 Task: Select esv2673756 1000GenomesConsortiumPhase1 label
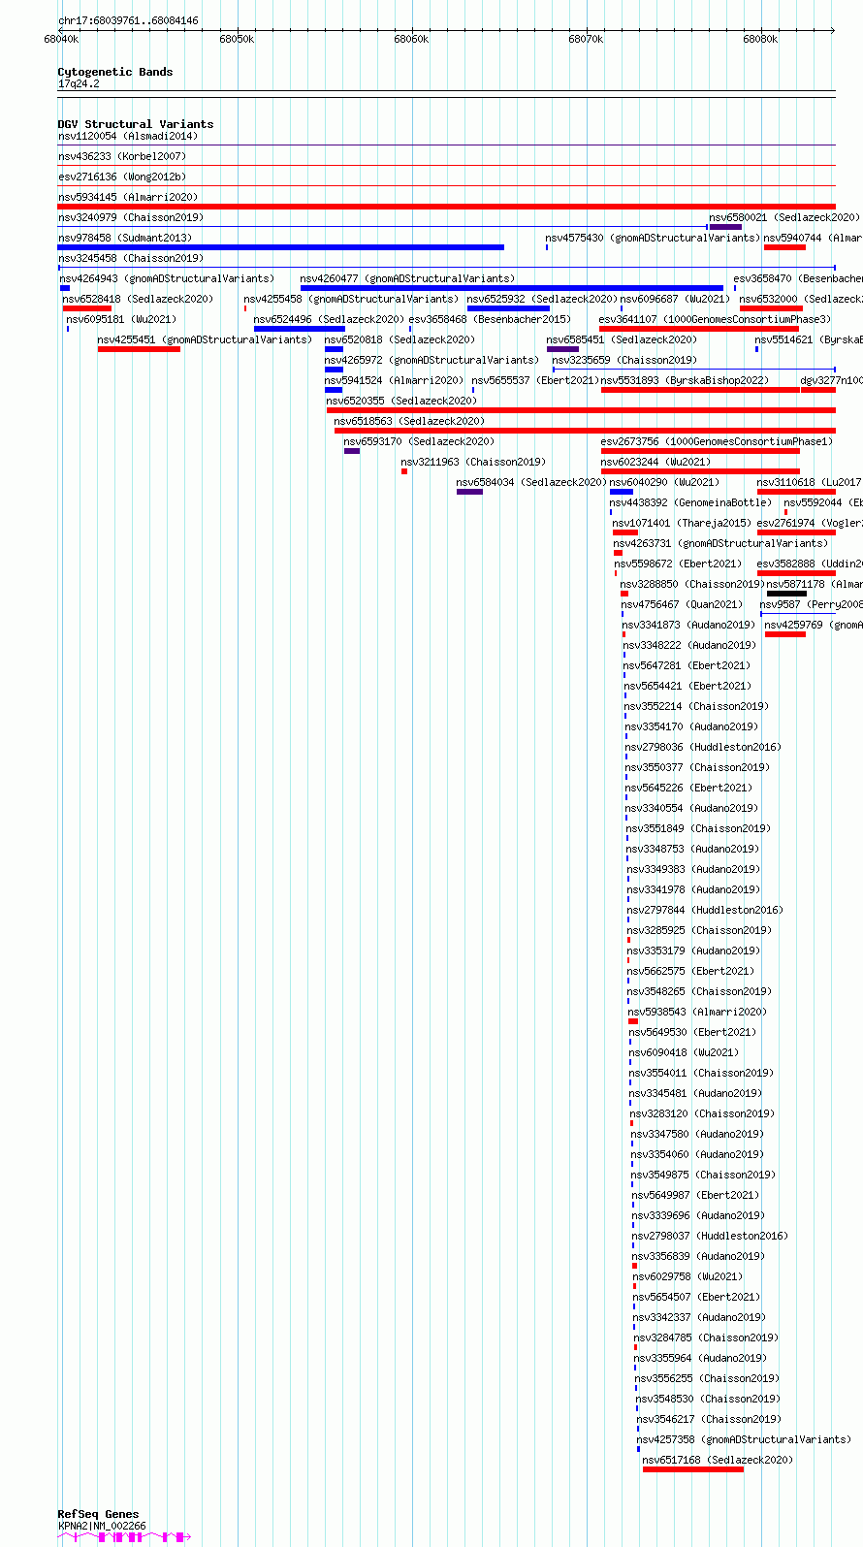[717, 441]
